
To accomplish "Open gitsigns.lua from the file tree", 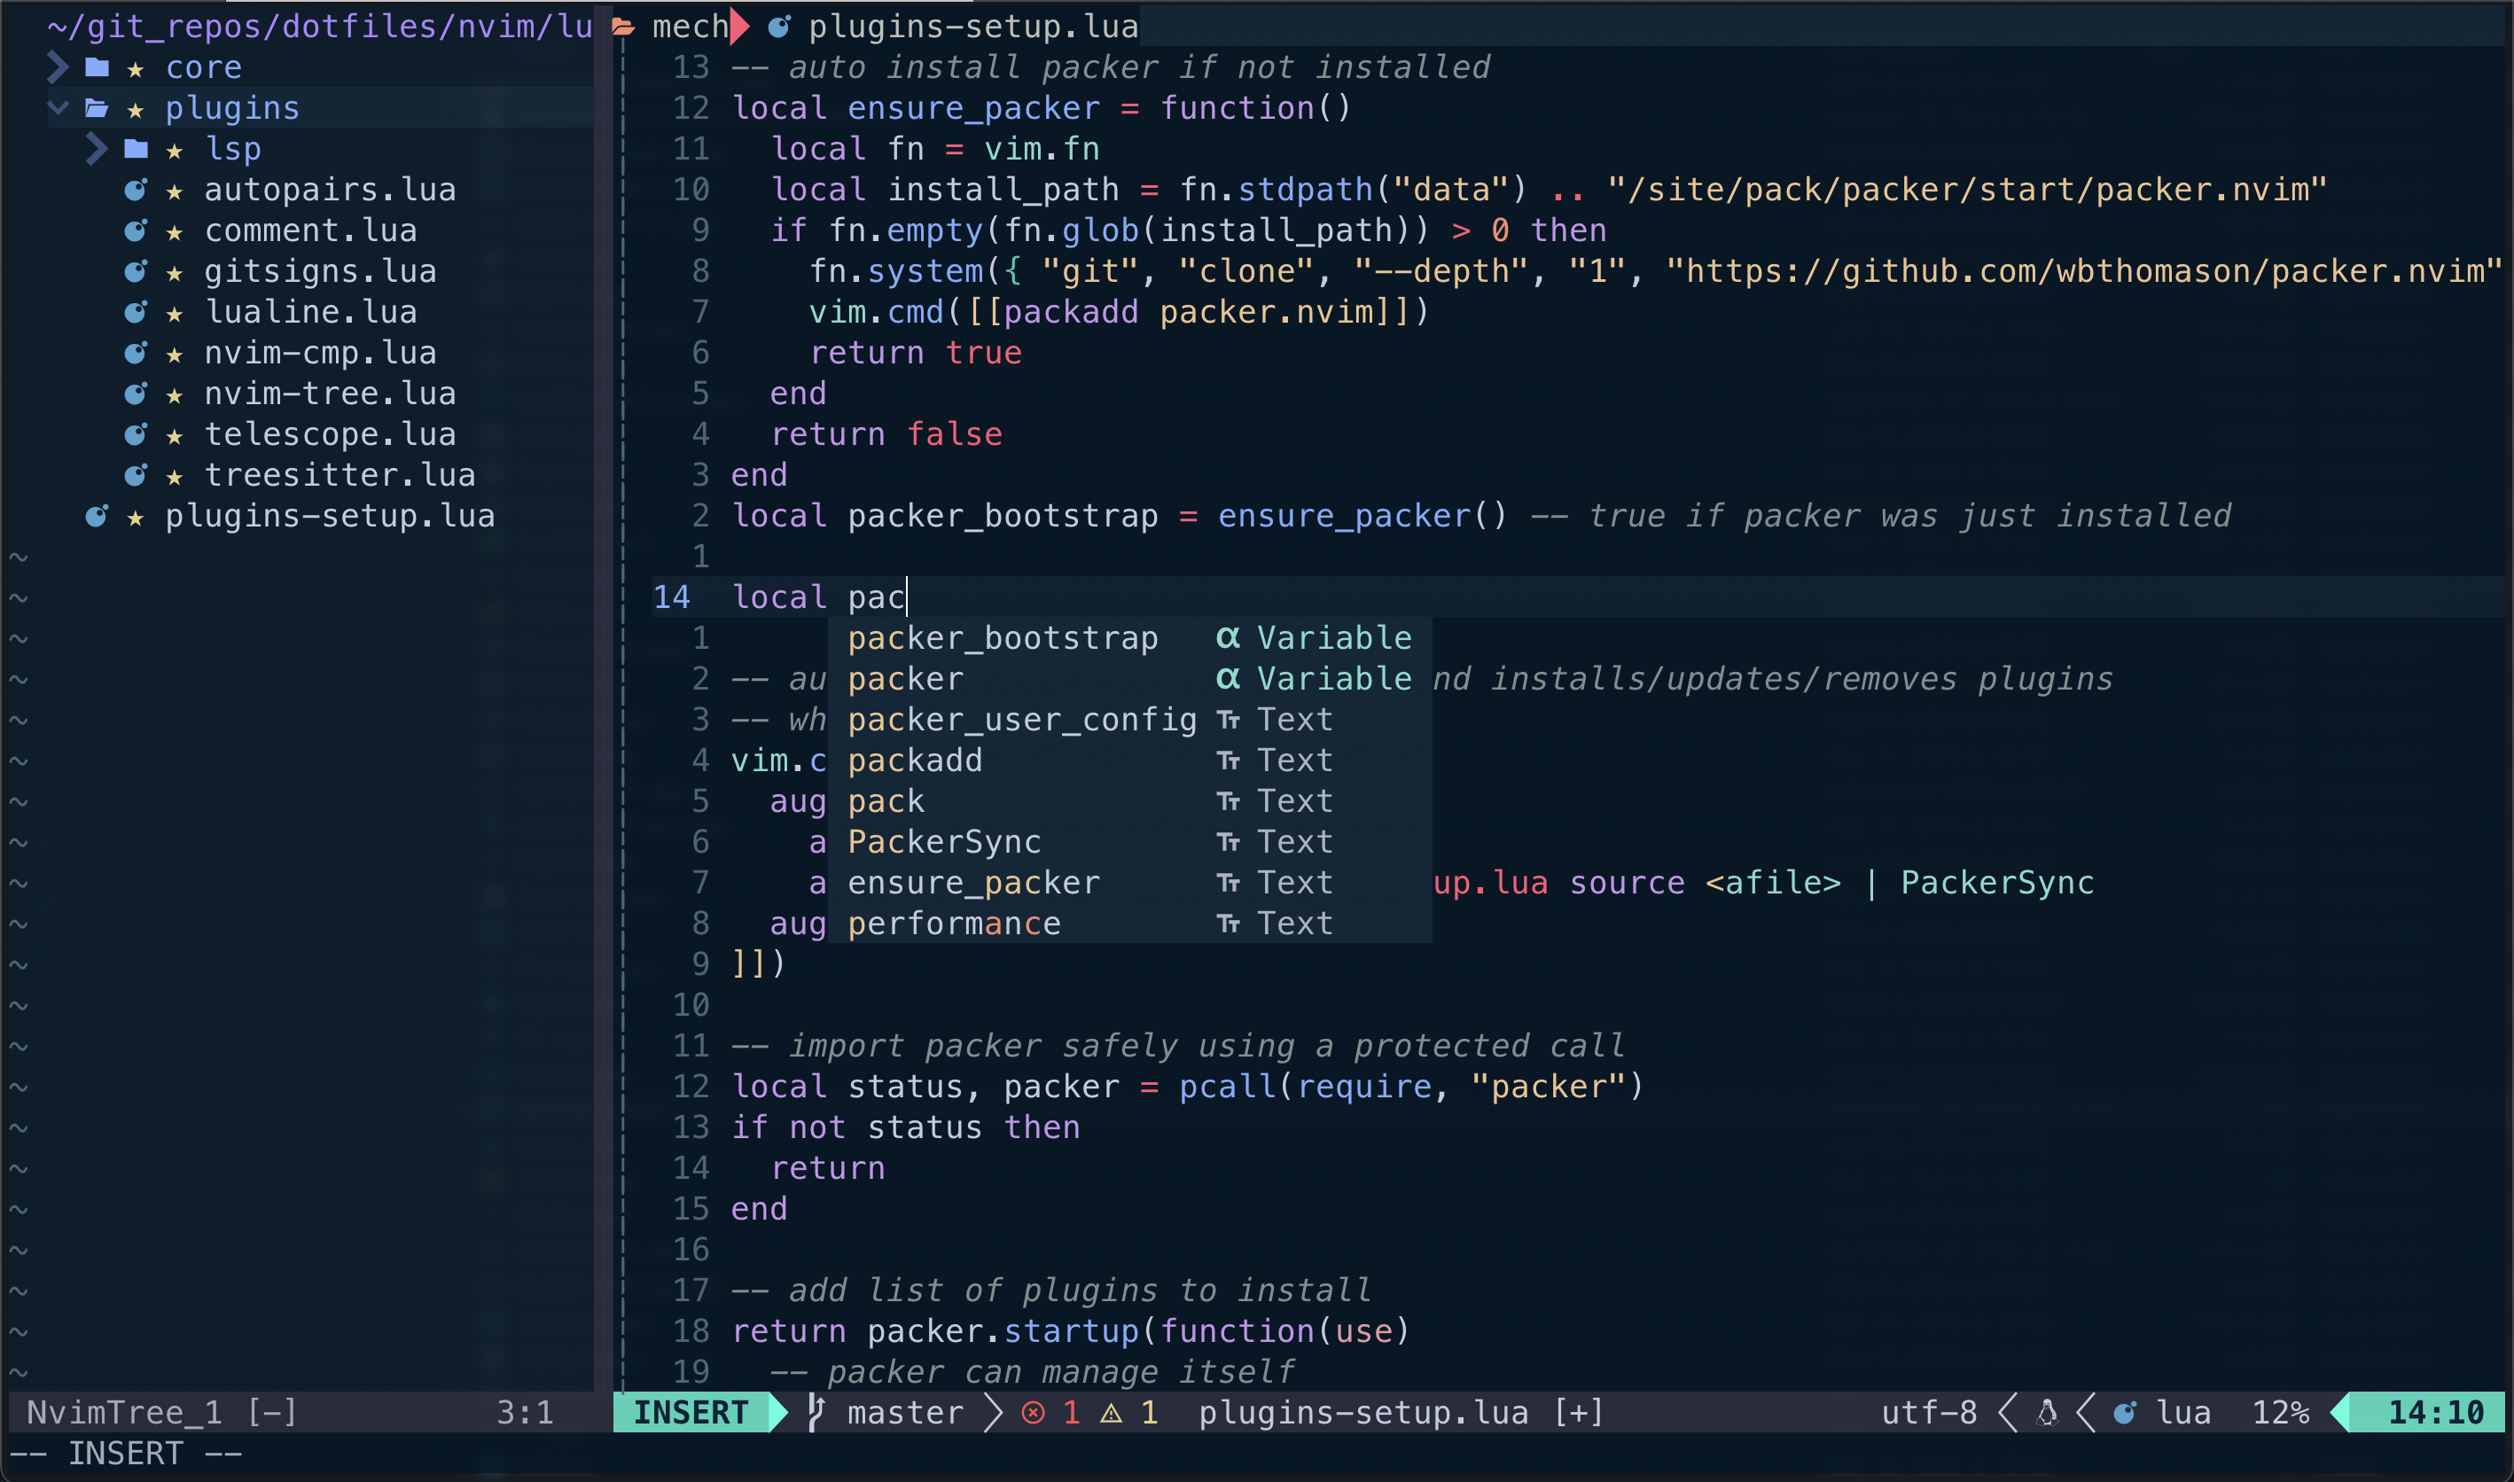I will coord(321,271).
